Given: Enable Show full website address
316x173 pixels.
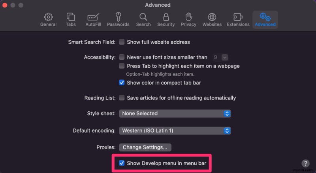Looking at the screenshot, I should pos(122,42).
